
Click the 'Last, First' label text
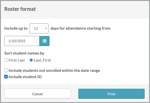[x=42, y=60]
